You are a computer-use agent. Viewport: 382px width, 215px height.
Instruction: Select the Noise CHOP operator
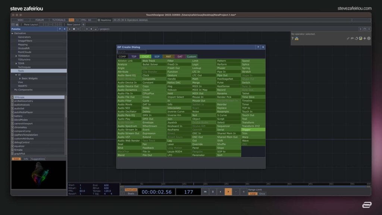click(x=203, y=112)
